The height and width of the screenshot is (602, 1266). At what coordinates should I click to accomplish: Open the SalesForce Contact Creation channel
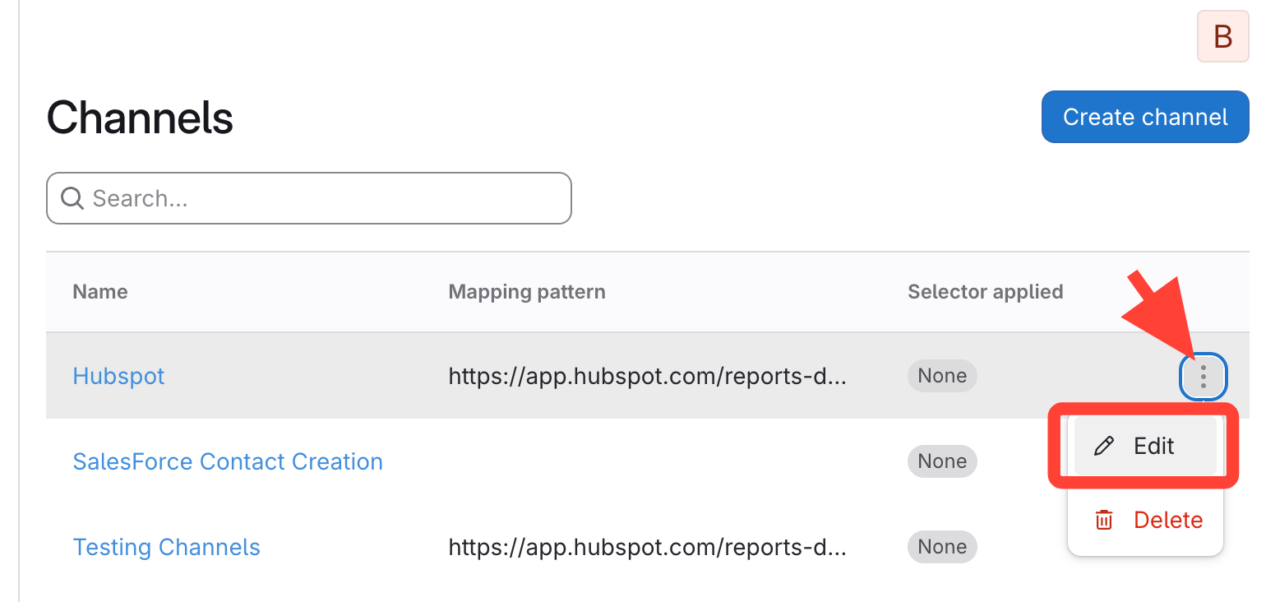coord(228,461)
